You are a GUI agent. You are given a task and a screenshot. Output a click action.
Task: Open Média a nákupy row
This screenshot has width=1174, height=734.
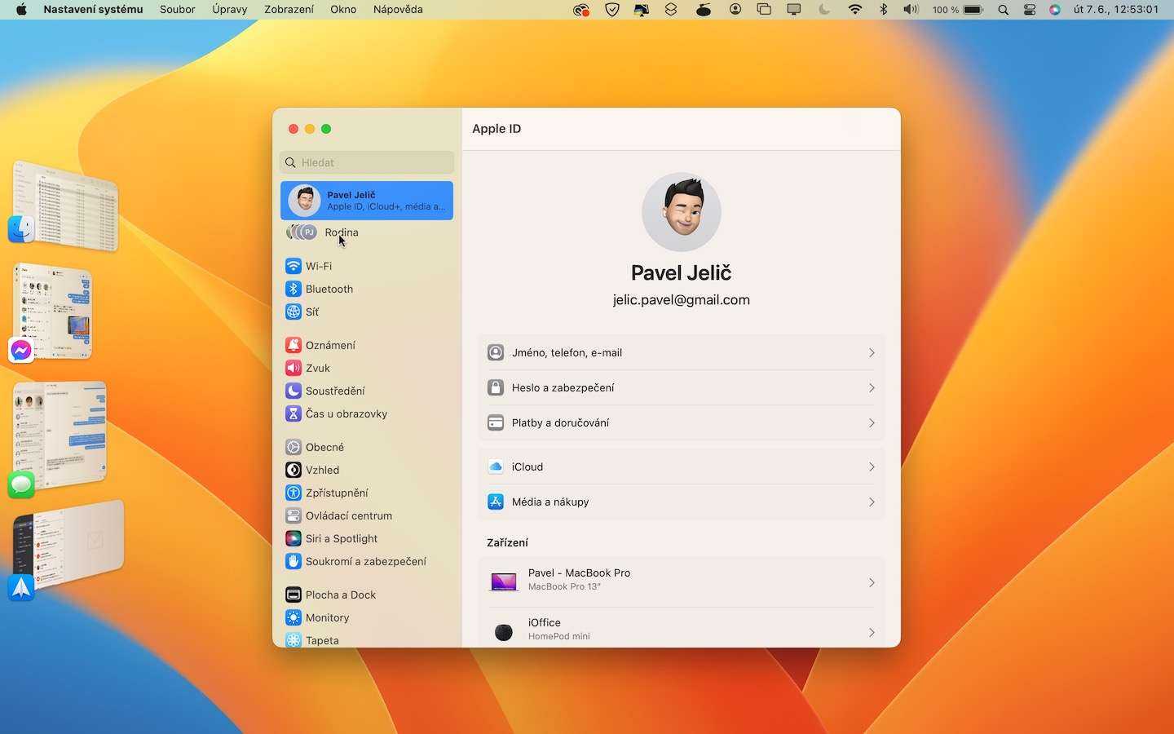coord(681,502)
